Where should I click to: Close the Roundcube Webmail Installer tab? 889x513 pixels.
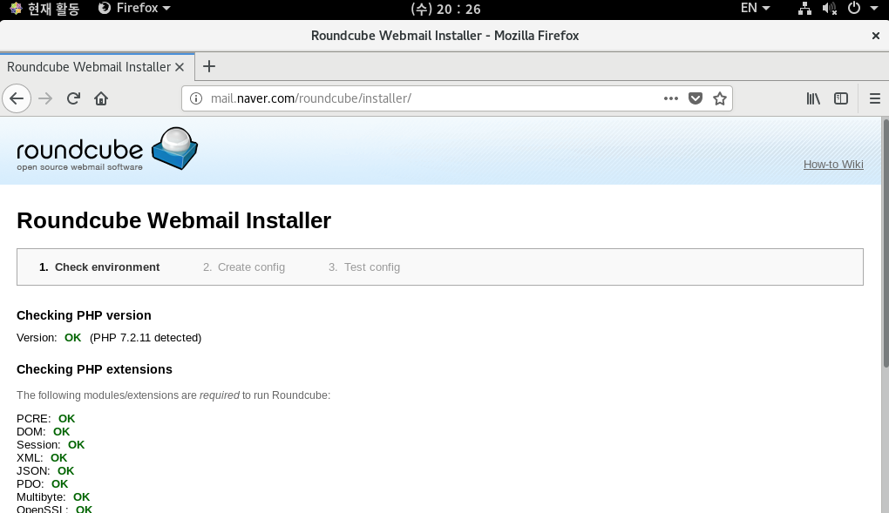pyautogui.click(x=180, y=67)
